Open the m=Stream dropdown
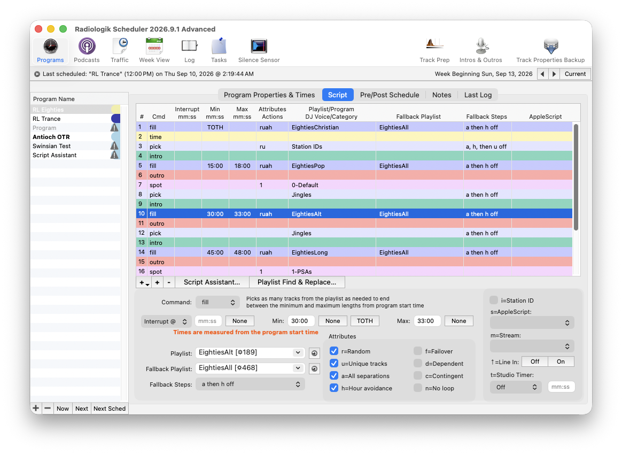This screenshot has width=622, height=454. click(532, 346)
